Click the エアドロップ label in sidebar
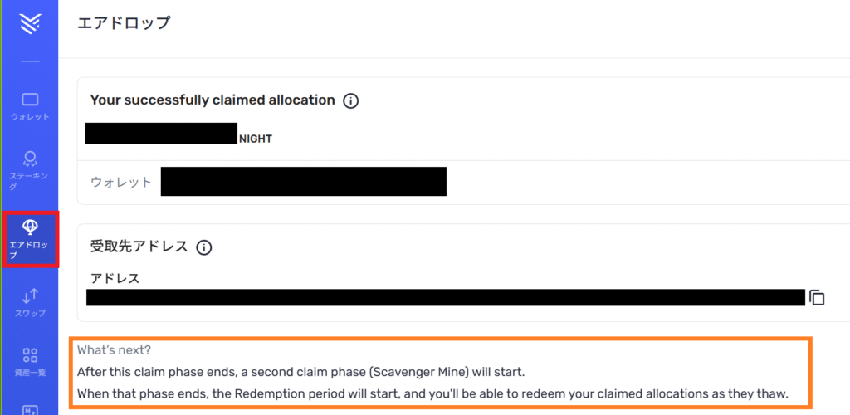 pyautogui.click(x=28, y=251)
